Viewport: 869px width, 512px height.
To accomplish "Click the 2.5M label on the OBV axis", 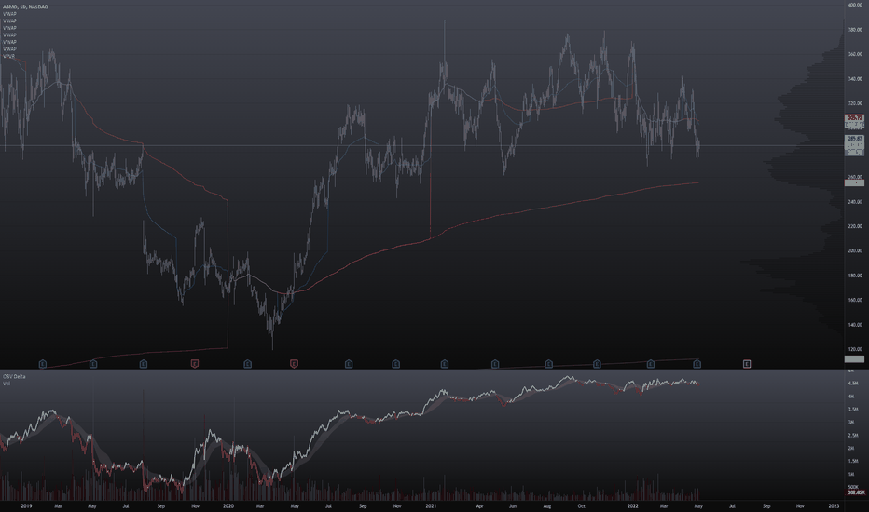I will (x=853, y=435).
